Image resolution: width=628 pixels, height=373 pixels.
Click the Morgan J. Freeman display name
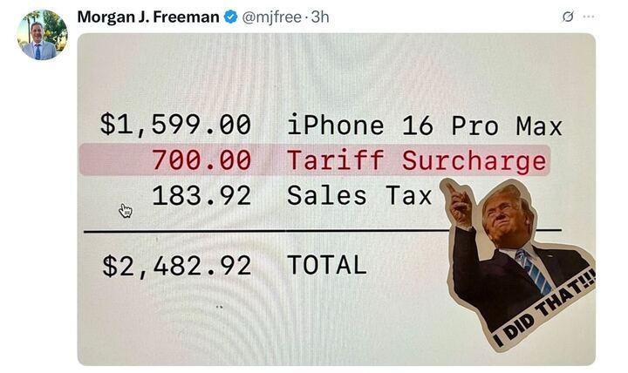(x=148, y=17)
